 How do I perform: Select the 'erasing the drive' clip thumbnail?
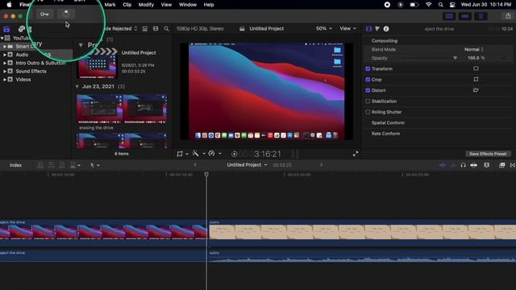[x=122, y=109]
